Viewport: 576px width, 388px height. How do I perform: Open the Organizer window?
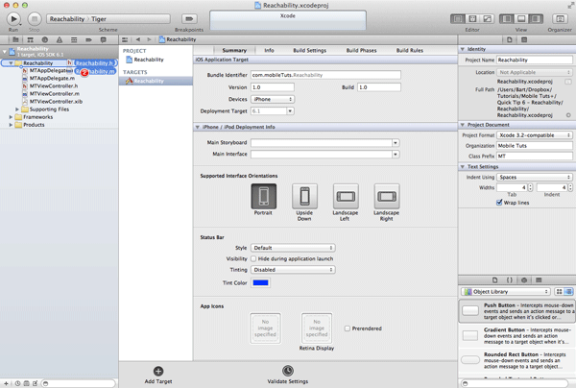click(x=559, y=18)
